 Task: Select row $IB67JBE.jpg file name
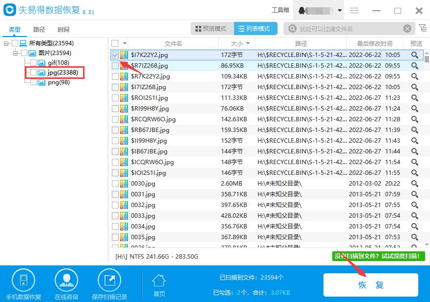tap(149, 151)
